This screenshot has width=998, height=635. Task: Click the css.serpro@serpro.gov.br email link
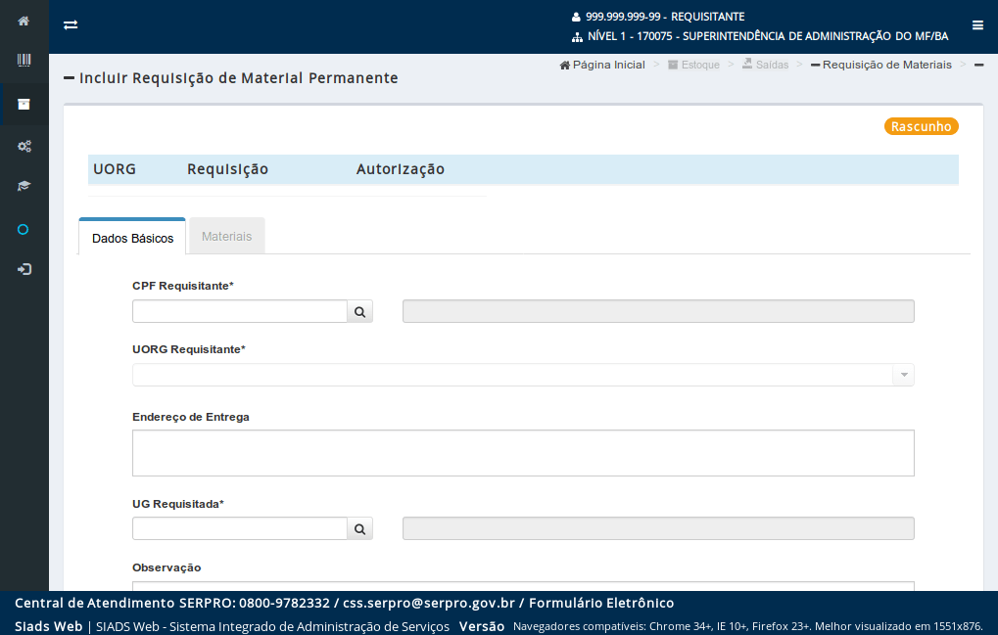pos(428,603)
